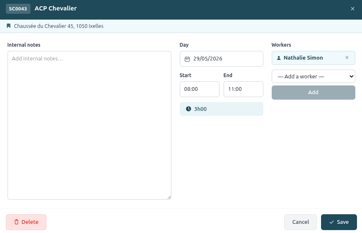
Task: Close the ACP Chevalier dialog
Action: (352, 9)
